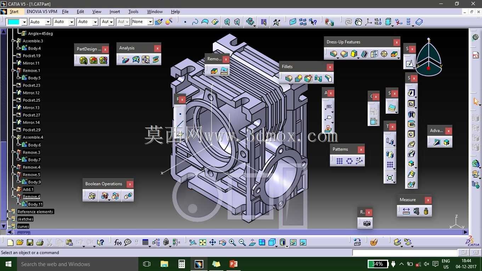Viewport: 482px width, 271px height.
Task: Open the Start menu in CATIA menu bar
Action: [x=14, y=12]
